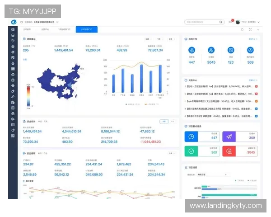Viewport: 271px width, 217px height.
Task: Click the blue app logo in the header
Action: (14, 22)
